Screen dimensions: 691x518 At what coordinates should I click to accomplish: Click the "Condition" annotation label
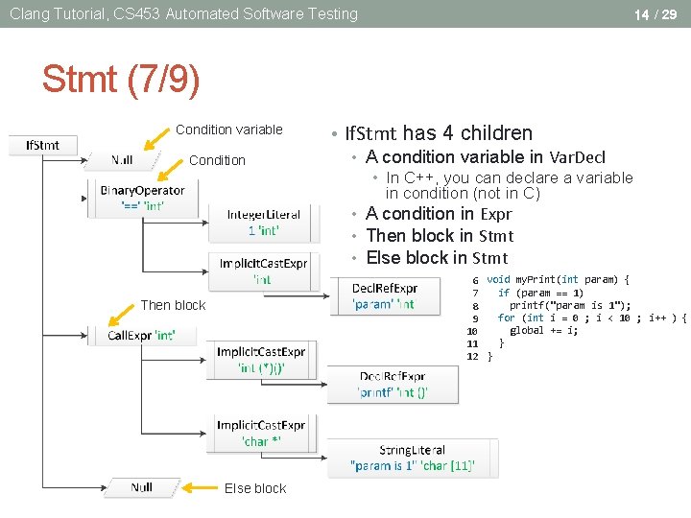(x=217, y=160)
